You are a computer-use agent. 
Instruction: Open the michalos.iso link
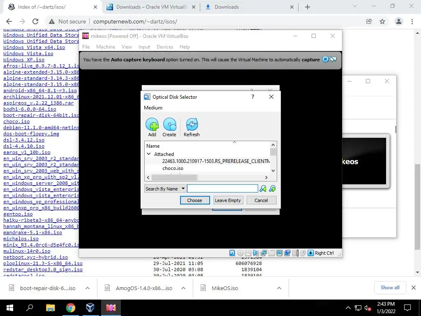pos(21,239)
